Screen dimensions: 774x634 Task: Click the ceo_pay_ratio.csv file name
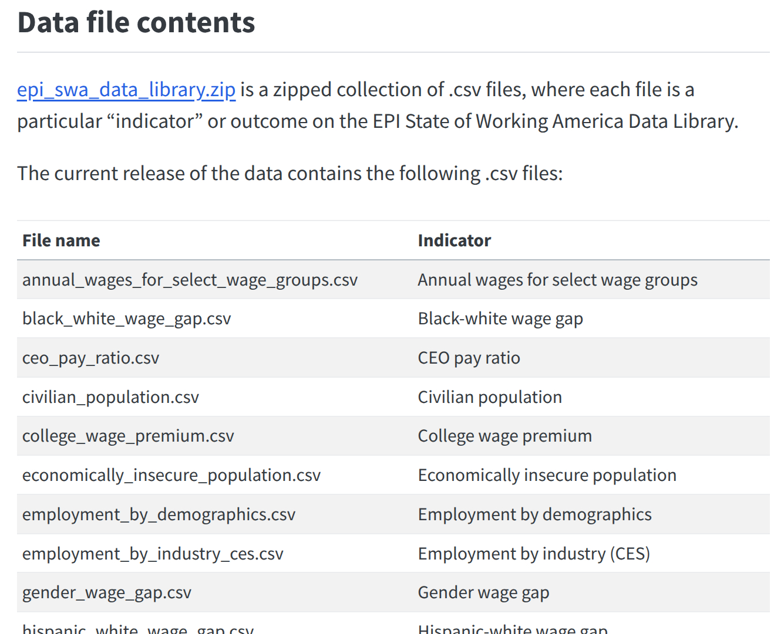(x=90, y=358)
